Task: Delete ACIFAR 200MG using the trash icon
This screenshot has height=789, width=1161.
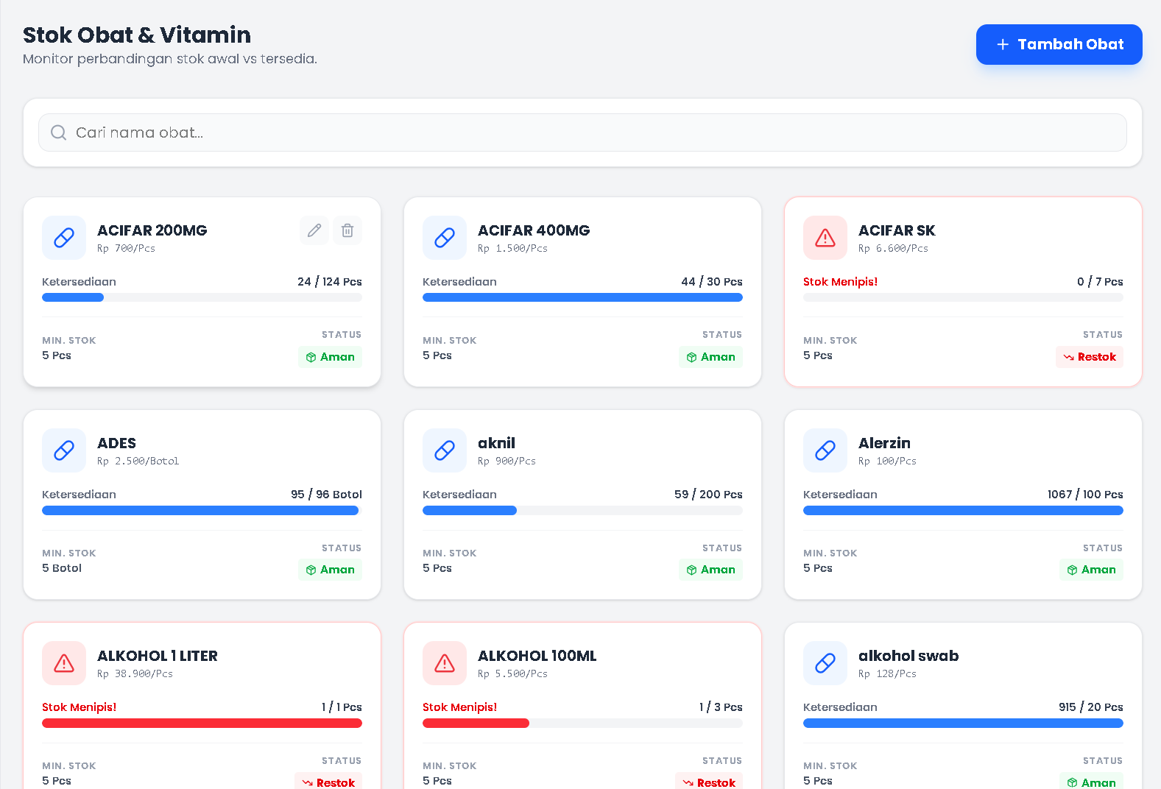Action: point(347,230)
